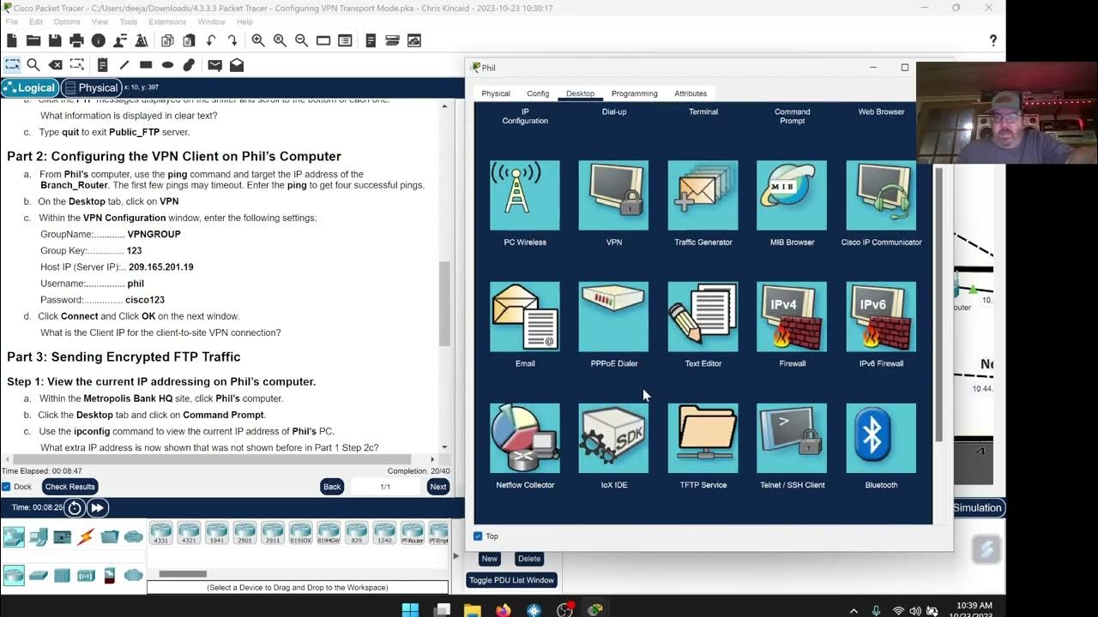Select the Connections lightning bolt category
This screenshot has height=617, width=1098.
pos(86,537)
